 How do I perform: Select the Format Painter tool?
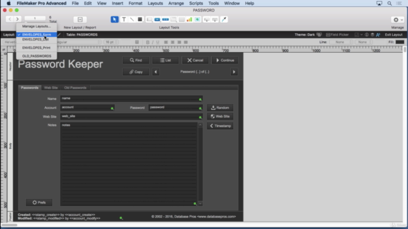pos(224,20)
